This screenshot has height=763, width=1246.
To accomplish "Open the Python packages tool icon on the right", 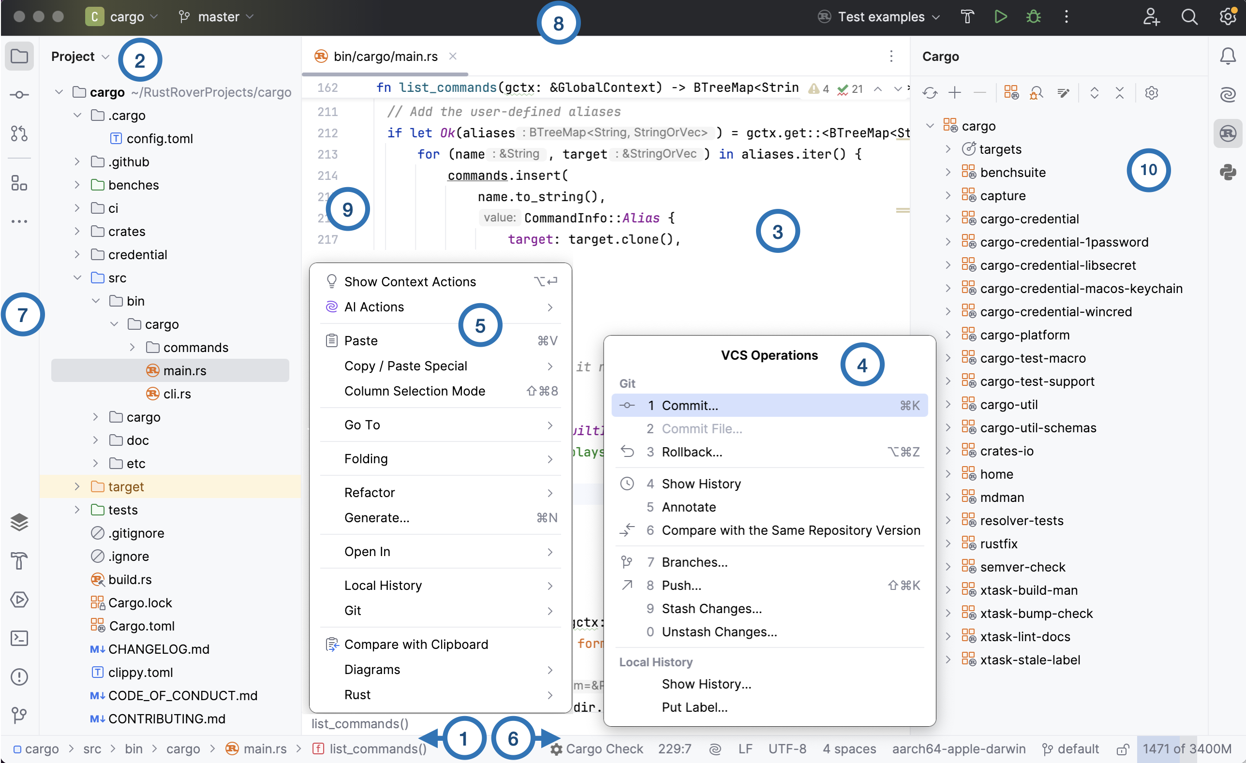I will tap(1228, 172).
